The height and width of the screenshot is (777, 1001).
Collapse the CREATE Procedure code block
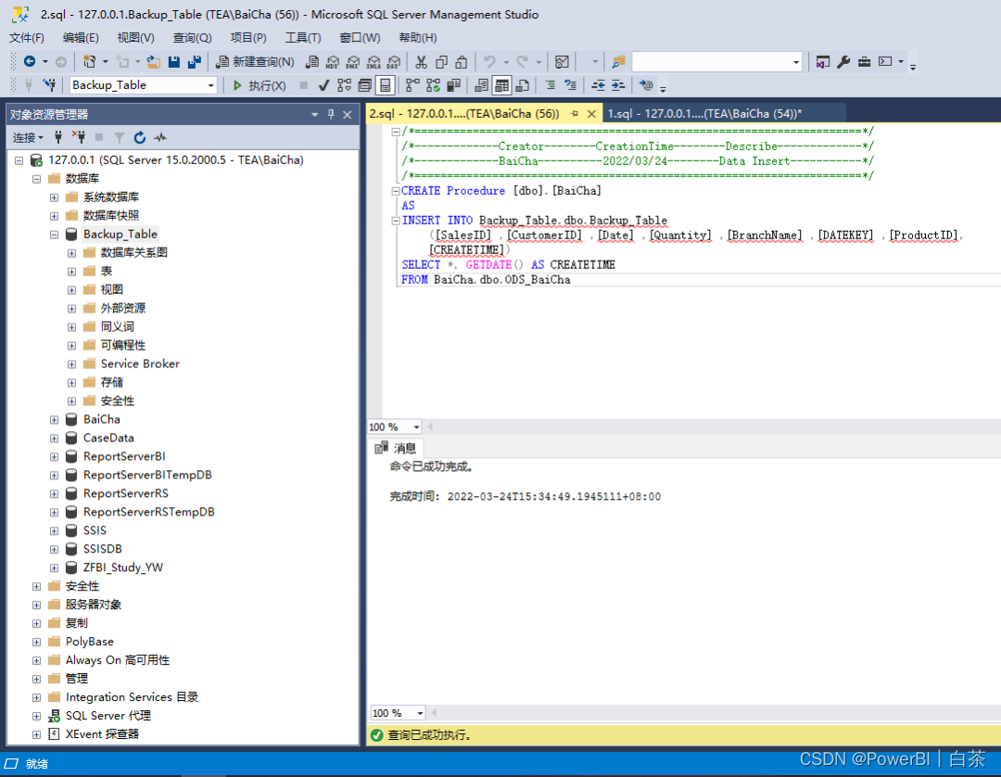396,190
